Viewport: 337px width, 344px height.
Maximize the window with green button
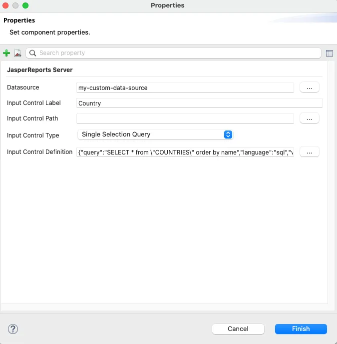pyautogui.click(x=25, y=5)
